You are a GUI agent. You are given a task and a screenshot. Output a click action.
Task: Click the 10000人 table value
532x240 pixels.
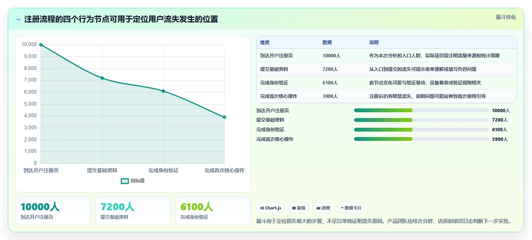(x=332, y=56)
